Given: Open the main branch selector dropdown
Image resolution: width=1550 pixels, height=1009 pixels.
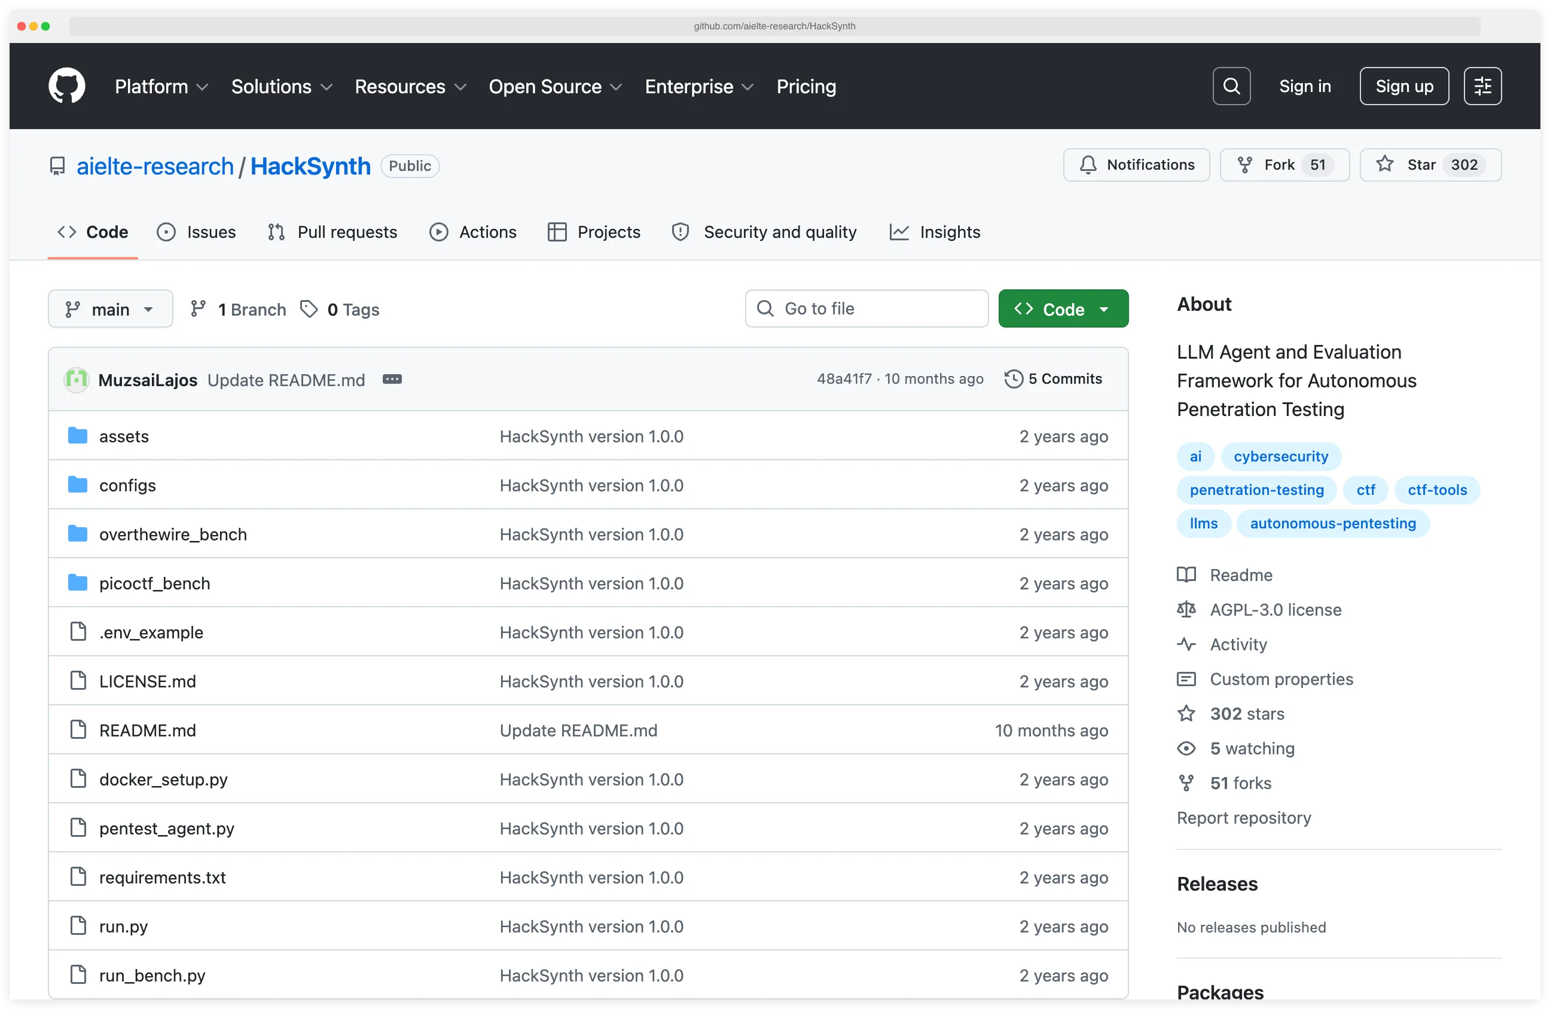Looking at the screenshot, I should (x=110, y=308).
